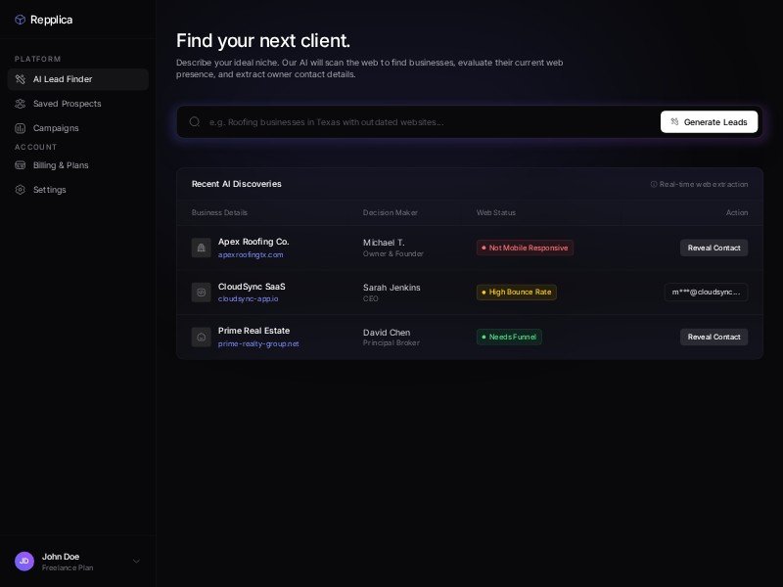Reveal contact for Apex Roofing Co.
Screen dimensions: 783x587
pyautogui.click(x=714, y=248)
